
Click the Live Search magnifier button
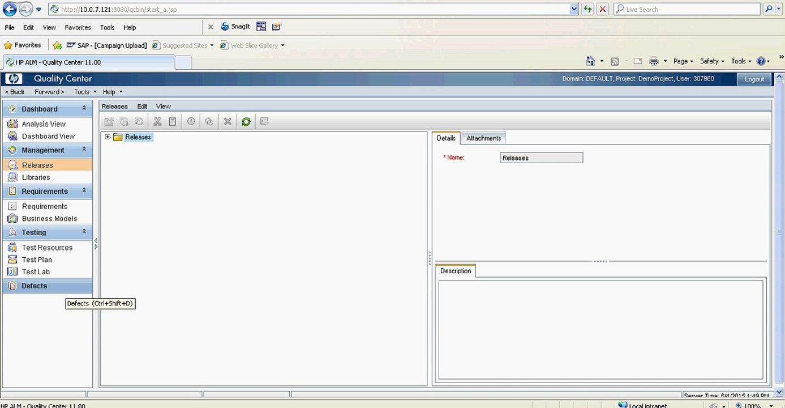coord(768,9)
